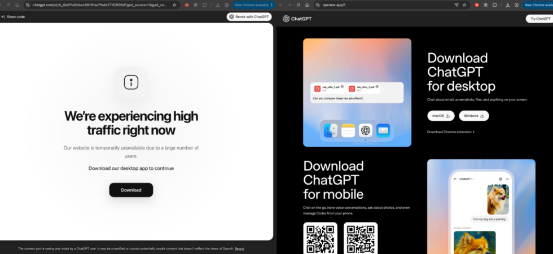Open New Chrome available menu, left window

pyautogui.click(x=253, y=5)
